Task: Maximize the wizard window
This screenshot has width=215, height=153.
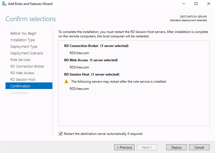Action: tap(196, 4)
